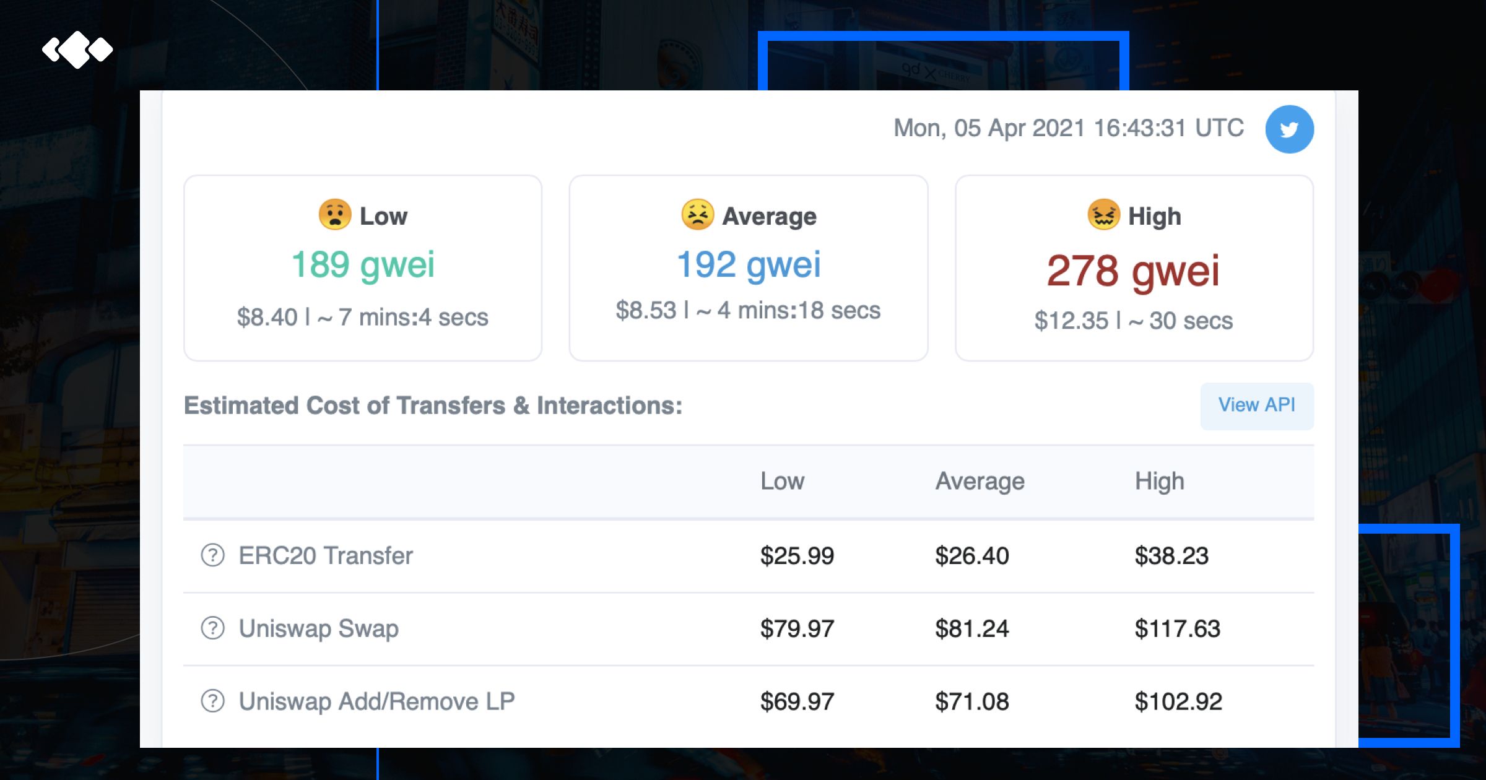Click the persevering emoji next to Average
The height and width of the screenshot is (780, 1486).
click(697, 215)
